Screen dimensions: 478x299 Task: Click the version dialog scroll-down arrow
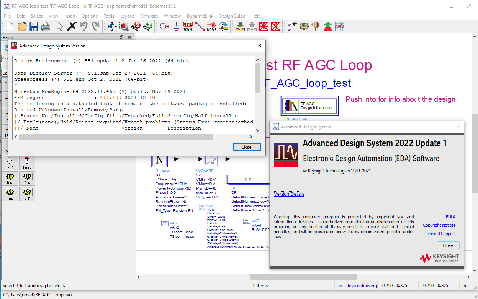[257, 130]
